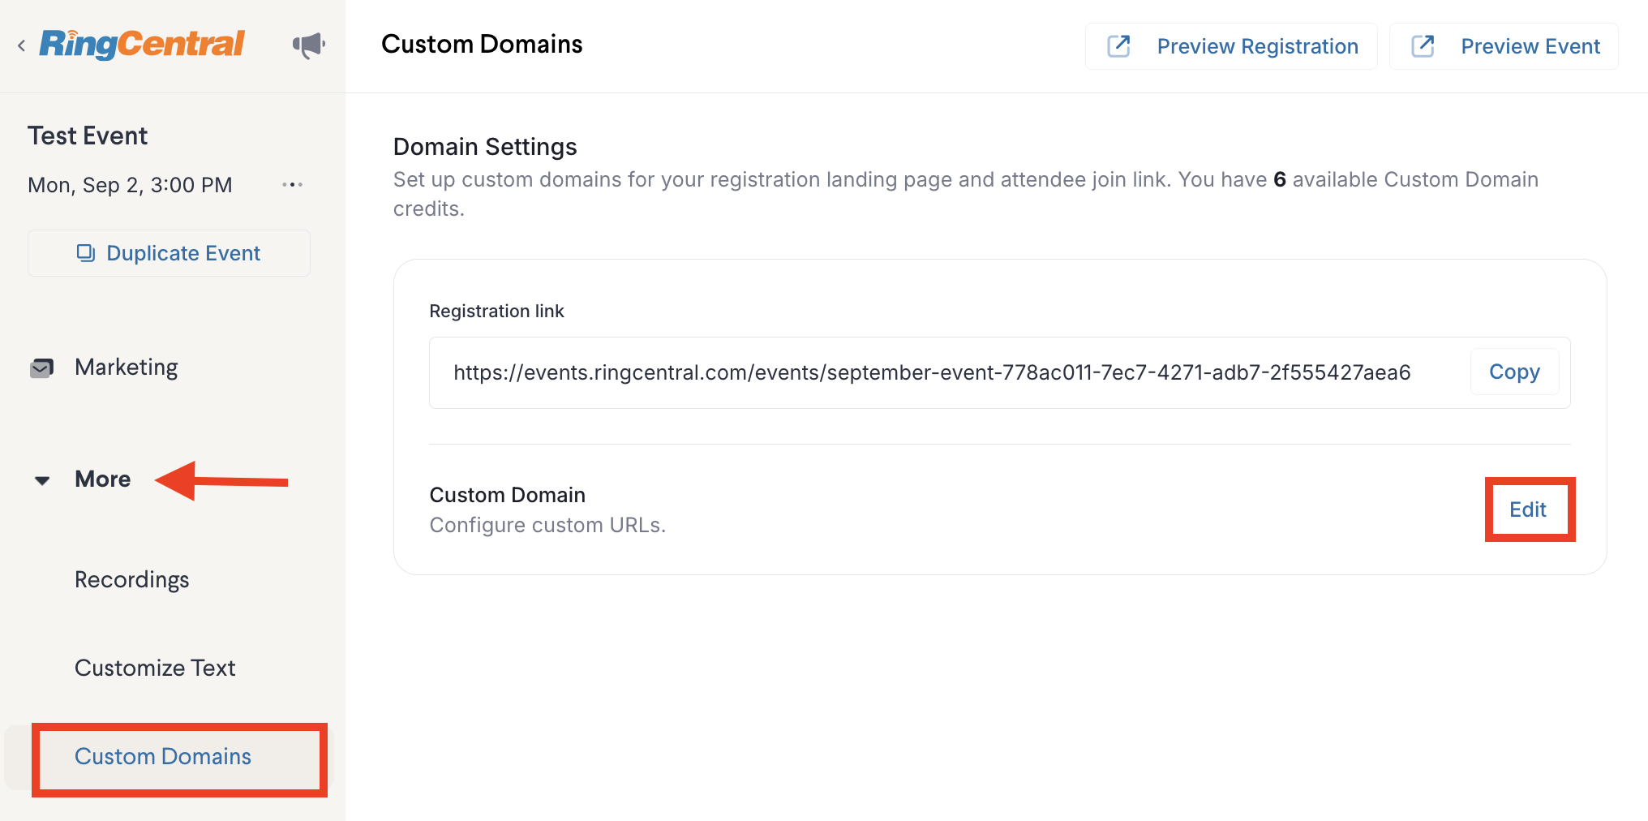Image resolution: width=1648 pixels, height=821 pixels.
Task: Select Custom Domains in sidebar
Action: click(x=163, y=756)
